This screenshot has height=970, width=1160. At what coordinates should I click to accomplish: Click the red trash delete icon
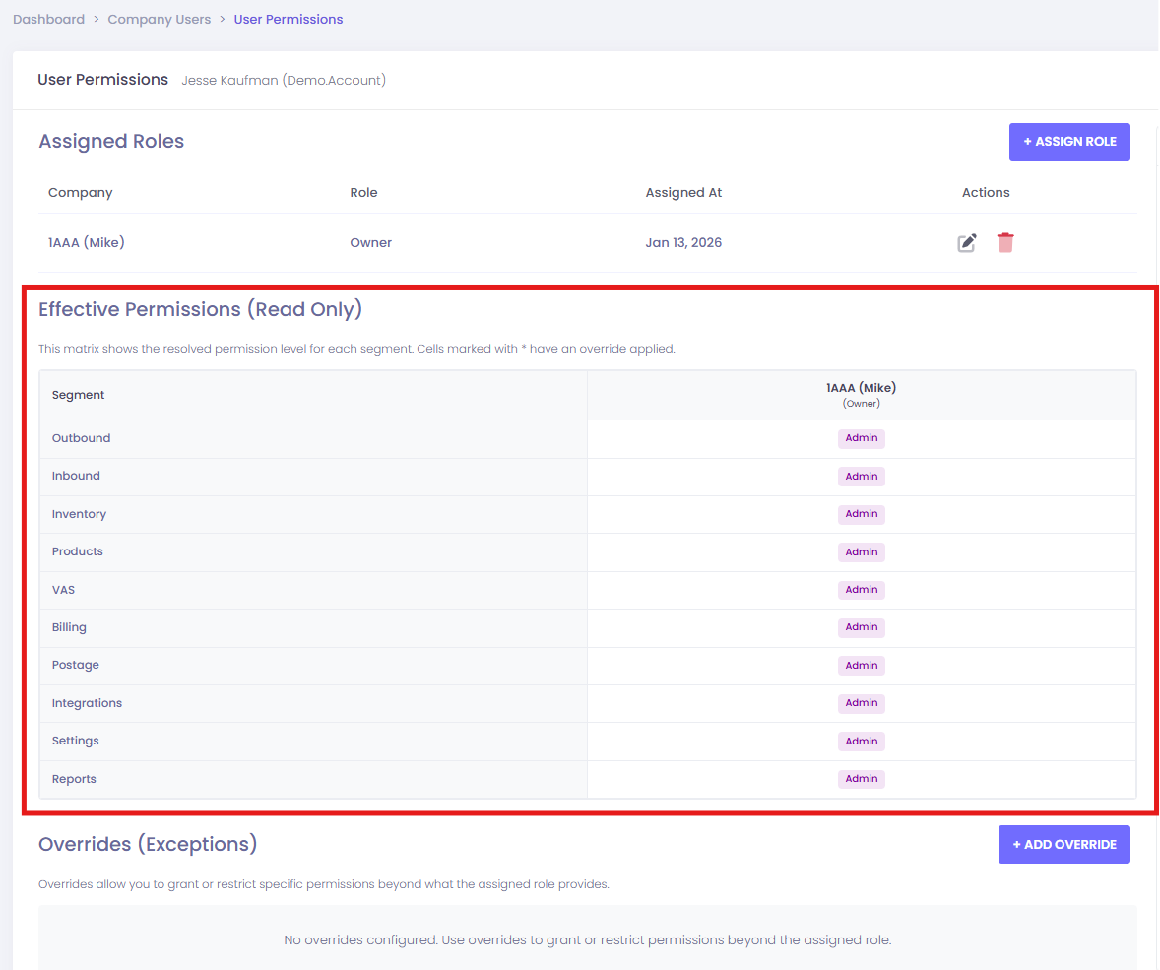click(1004, 243)
